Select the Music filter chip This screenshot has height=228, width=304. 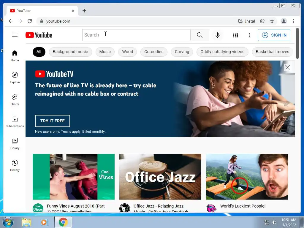click(x=105, y=52)
